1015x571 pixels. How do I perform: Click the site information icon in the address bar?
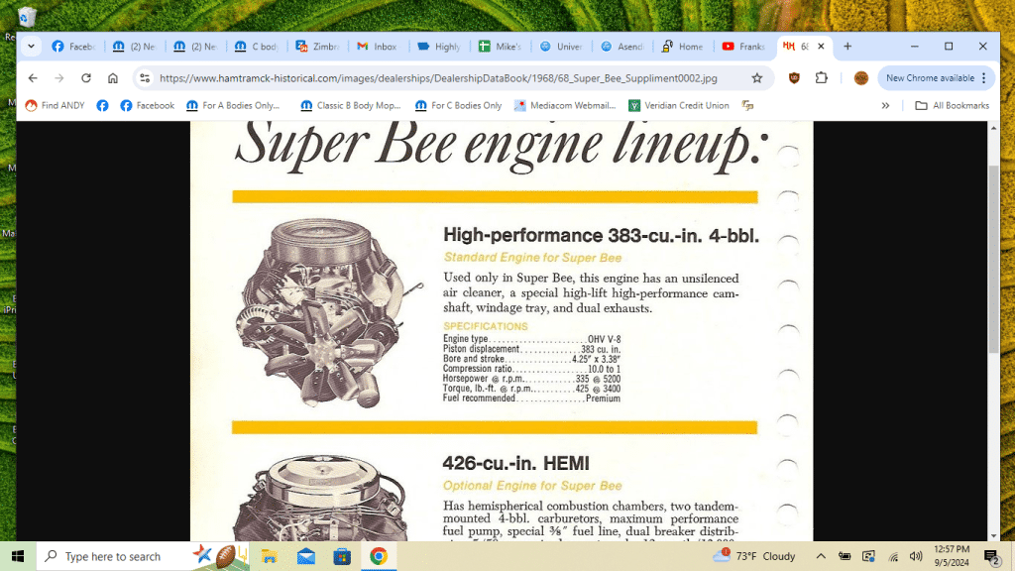pos(145,78)
